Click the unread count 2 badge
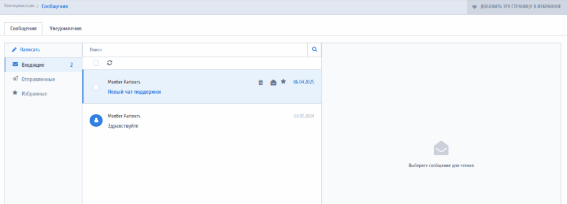 (71, 65)
